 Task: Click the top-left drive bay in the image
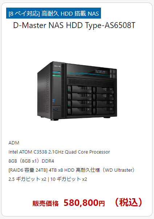[80, 89]
